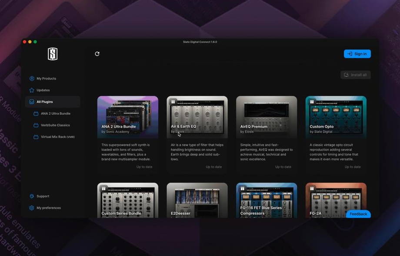Open FG-116 FET Blue Series Compressors card
The width and height of the screenshot is (400, 256).
pyautogui.click(x=267, y=200)
